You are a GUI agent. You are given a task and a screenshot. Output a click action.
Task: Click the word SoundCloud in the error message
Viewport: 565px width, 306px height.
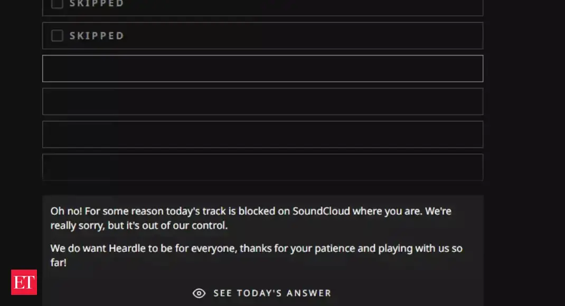[x=320, y=211]
